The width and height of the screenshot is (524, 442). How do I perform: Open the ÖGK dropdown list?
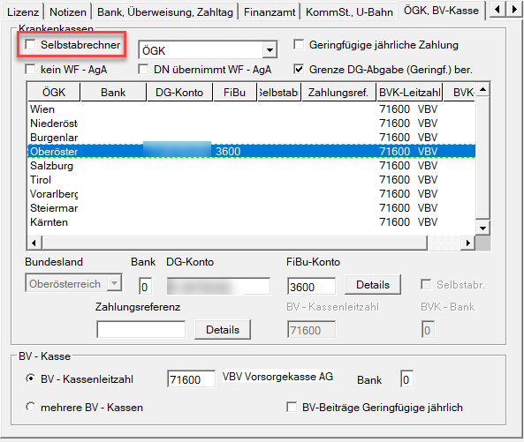click(x=270, y=50)
